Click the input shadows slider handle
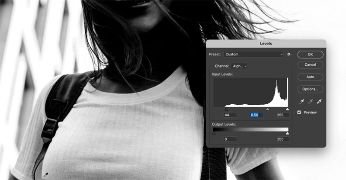346x180 pixels. 227,109
